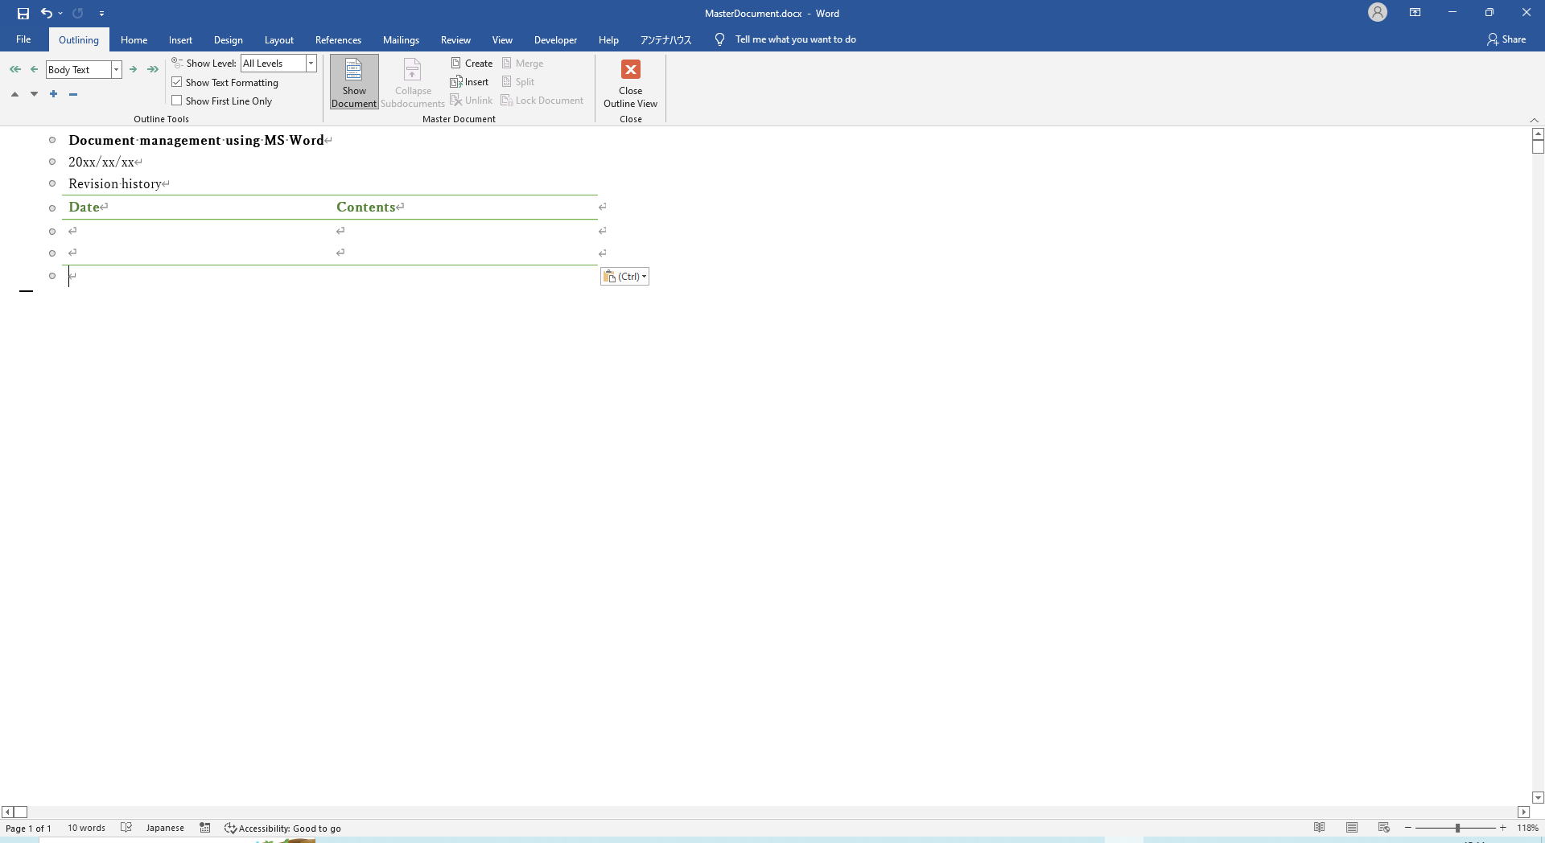
Task: Open the Outline Level Body Text dropdown
Action: 116,70
